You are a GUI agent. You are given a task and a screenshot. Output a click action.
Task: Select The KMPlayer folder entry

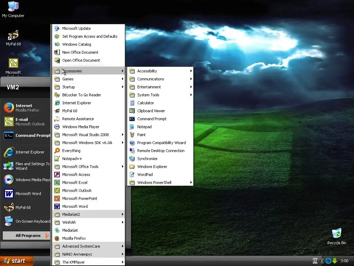coord(88,262)
